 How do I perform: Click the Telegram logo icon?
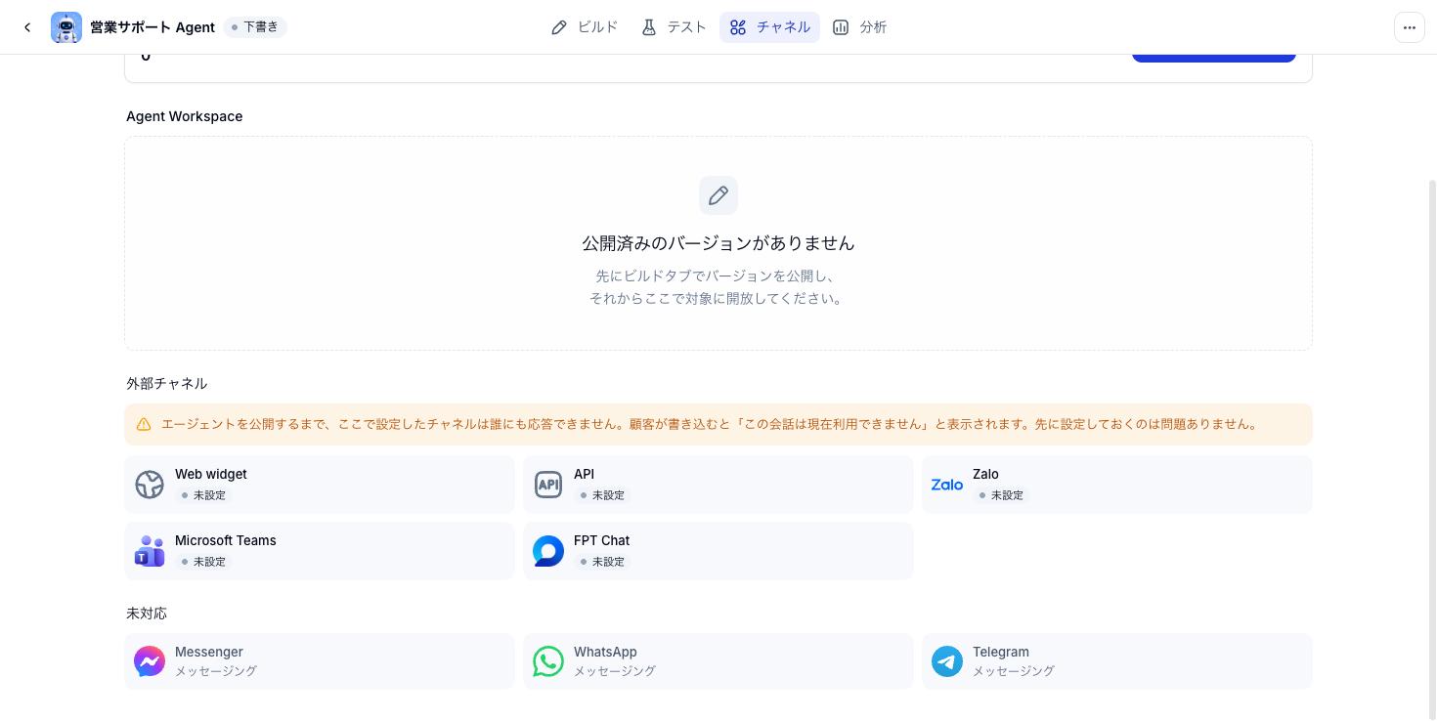(x=947, y=661)
